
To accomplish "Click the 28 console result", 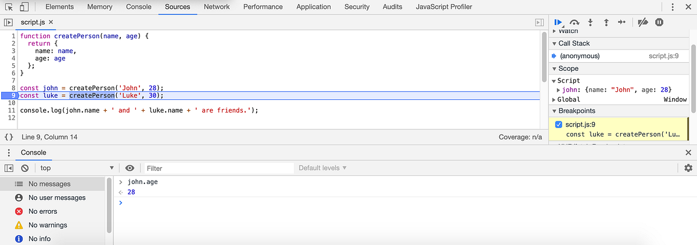I will (x=131, y=192).
